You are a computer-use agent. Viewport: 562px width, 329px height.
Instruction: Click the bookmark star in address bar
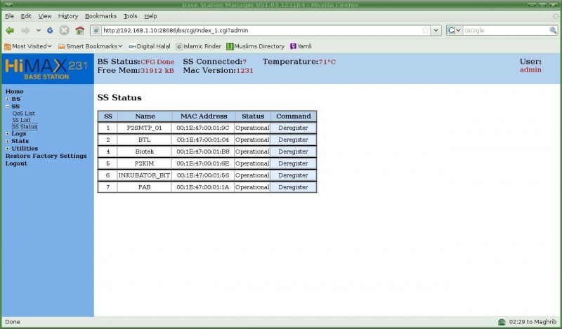pos(425,30)
